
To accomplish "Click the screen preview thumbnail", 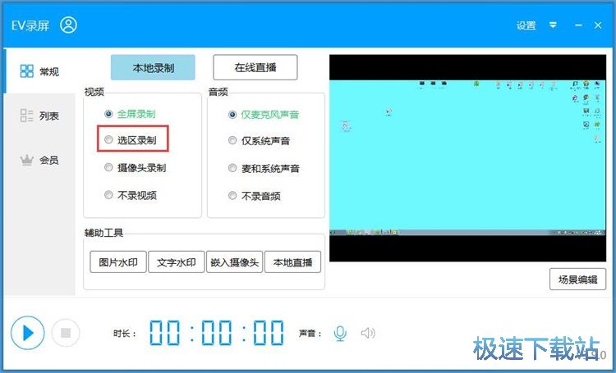I will (467, 158).
